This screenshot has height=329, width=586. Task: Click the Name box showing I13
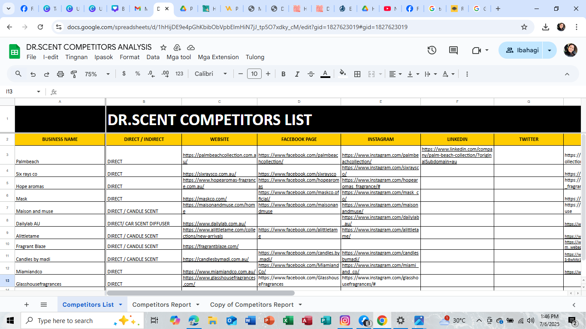click(x=19, y=92)
